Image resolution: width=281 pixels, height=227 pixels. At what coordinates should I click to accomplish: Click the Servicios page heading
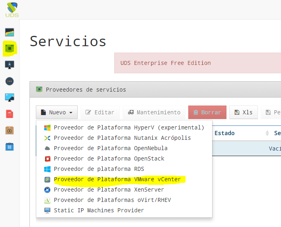point(68,41)
